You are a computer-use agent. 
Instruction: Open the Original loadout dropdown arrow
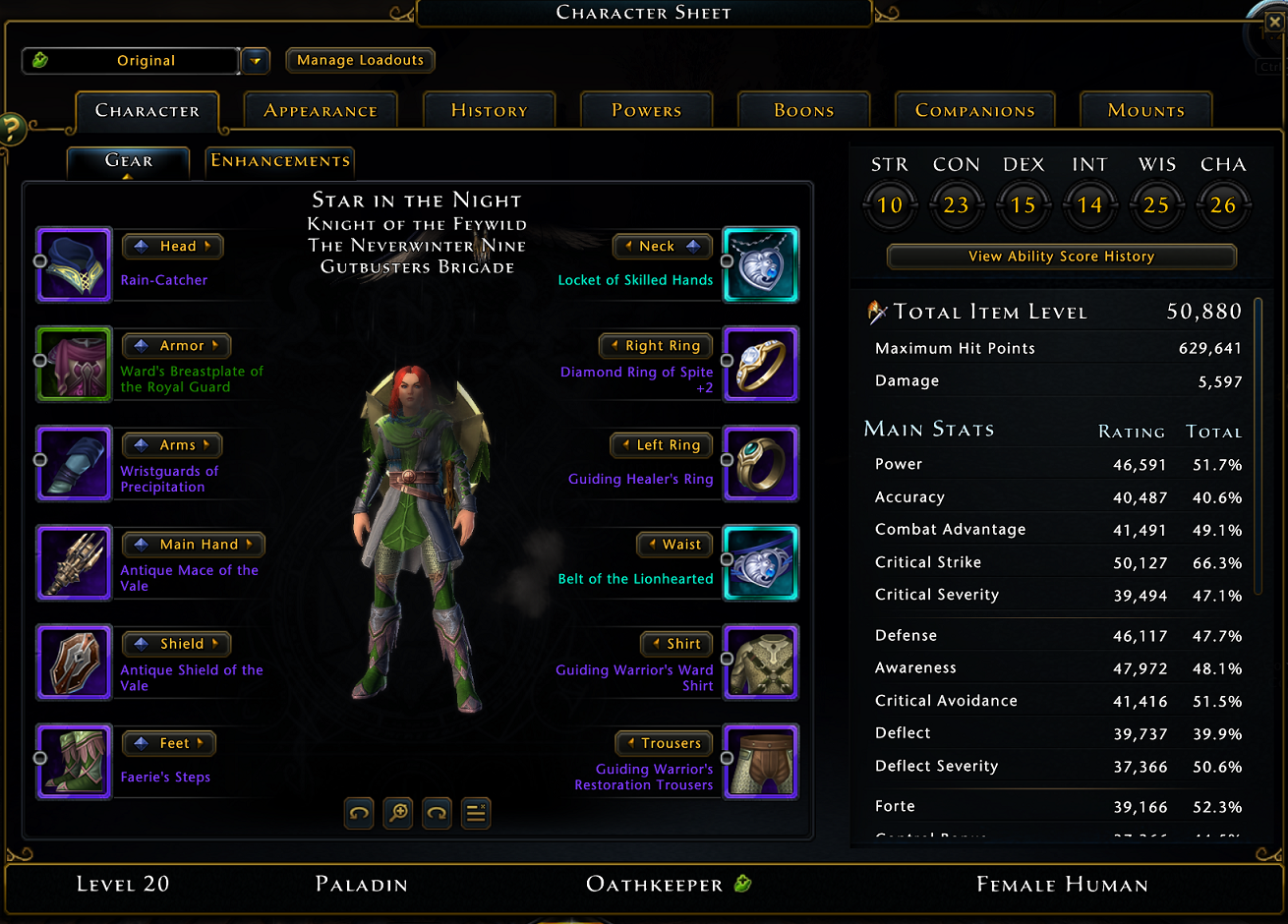point(256,61)
